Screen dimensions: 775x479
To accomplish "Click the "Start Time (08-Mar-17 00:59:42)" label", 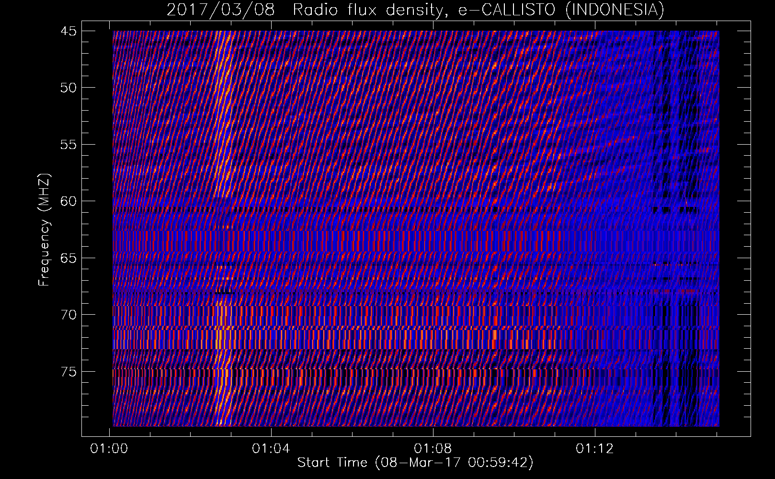I will coord(415,463).
